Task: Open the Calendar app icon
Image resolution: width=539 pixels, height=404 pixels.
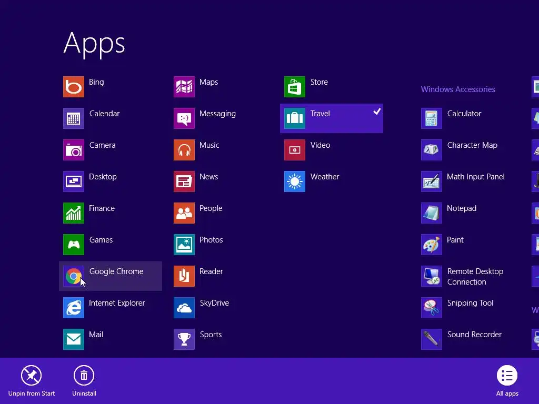Action: tap(74, 118)
